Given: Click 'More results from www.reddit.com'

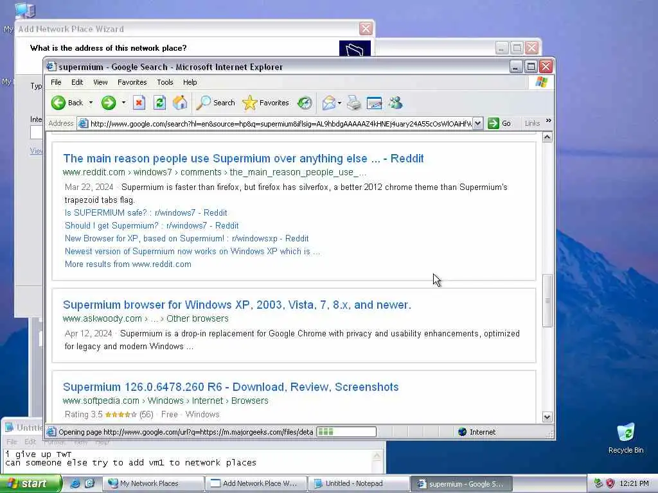Looking at the screenshot, I should 128,264.
